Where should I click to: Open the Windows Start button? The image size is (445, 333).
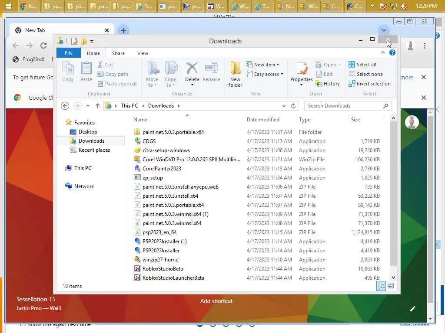[x=9, y=6]
